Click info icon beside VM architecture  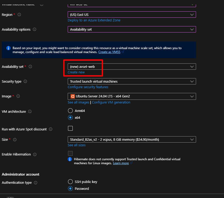[30, 112]
